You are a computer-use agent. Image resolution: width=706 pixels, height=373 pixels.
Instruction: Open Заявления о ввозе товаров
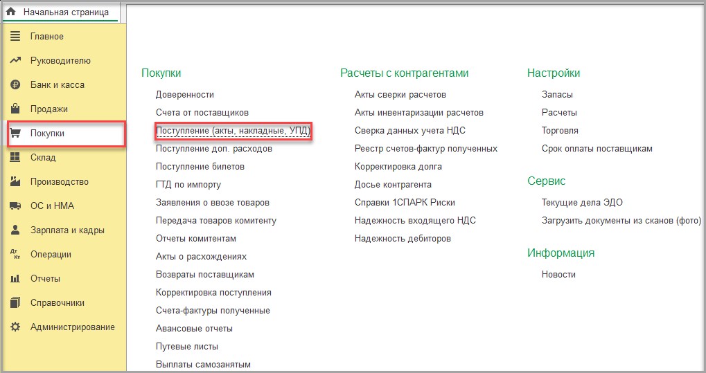point(213,203)
